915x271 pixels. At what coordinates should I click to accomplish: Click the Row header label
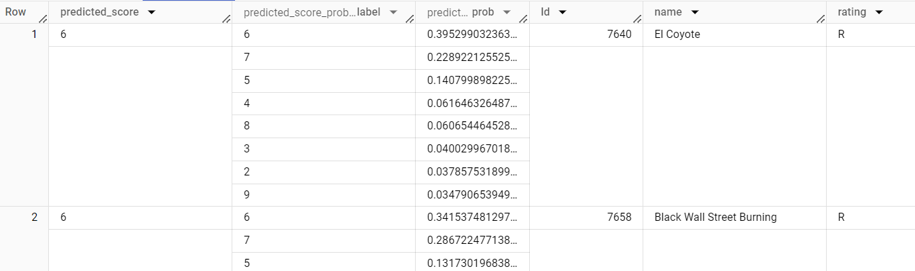tap(16, 12)
